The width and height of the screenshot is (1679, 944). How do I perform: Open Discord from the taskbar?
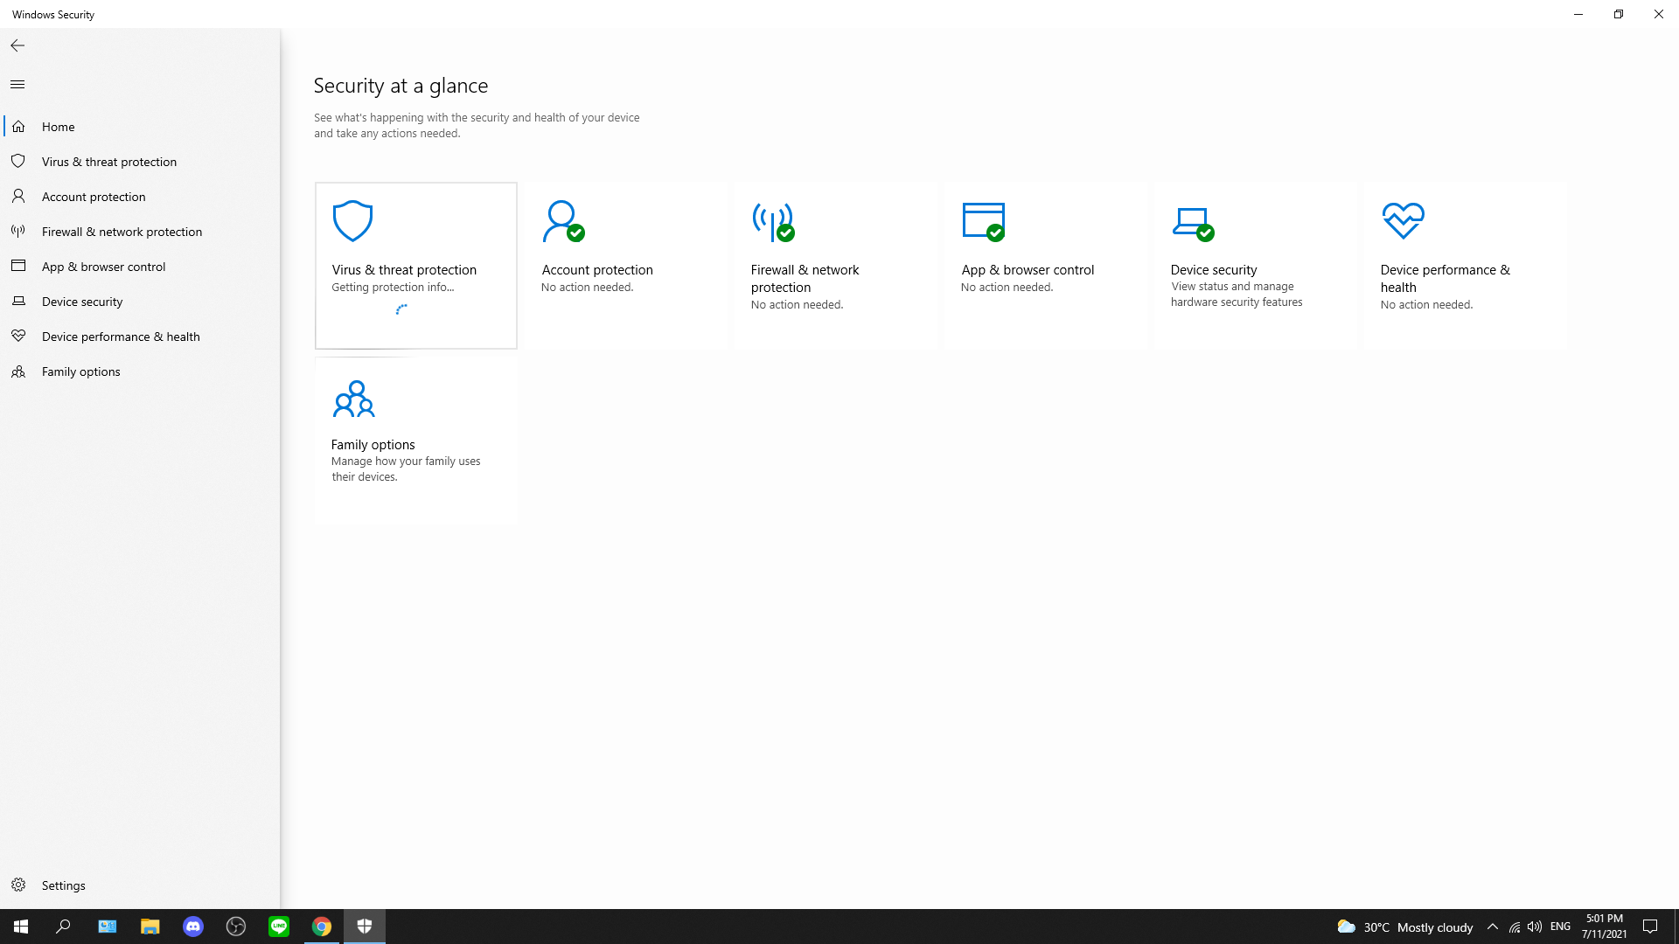coord(193,927)
